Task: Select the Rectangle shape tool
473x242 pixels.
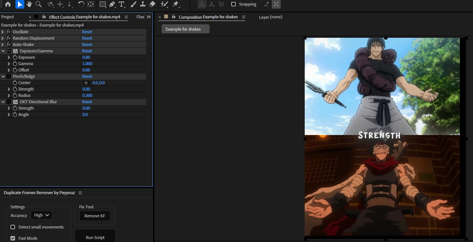Action: (103, 4)
